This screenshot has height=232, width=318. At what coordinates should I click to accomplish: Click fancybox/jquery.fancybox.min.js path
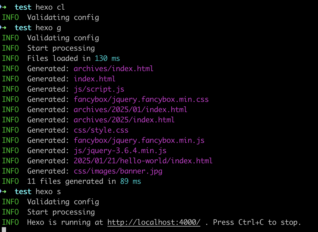point(139,140)
